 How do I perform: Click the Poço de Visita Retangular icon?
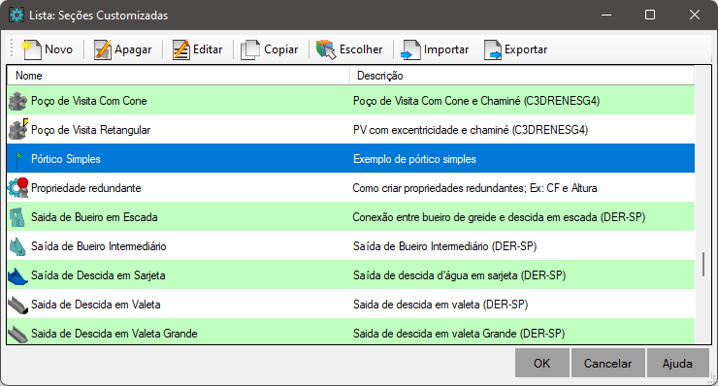click(x=18, y=130)
